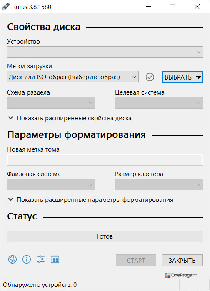The width and height of the screenshot is (210, 291).
Task: Click the Готов status progress bar
Action: (105, 236)
